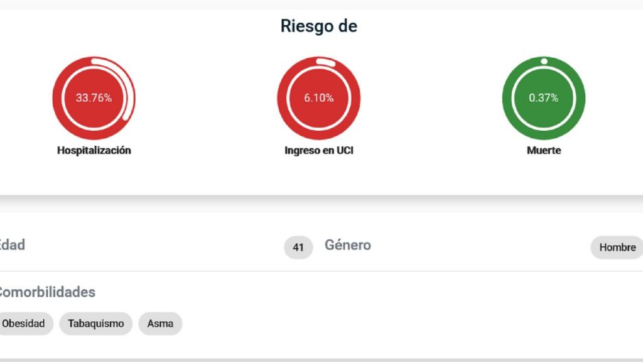This screenshot has height=362, width=643.
Task: Click the Edad field label
Action: tap(13, 245)
